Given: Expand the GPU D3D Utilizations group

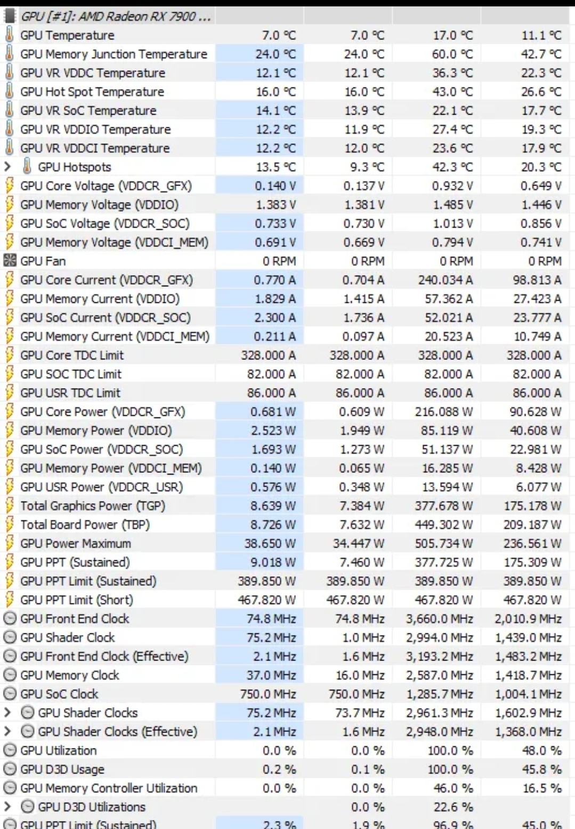Looking at the screenshot, I should coord(7,807).
